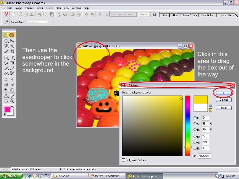Activate the Zoom magnifier tool
Viewport: 239px width, 179px height.
click(x=12, y=101)
